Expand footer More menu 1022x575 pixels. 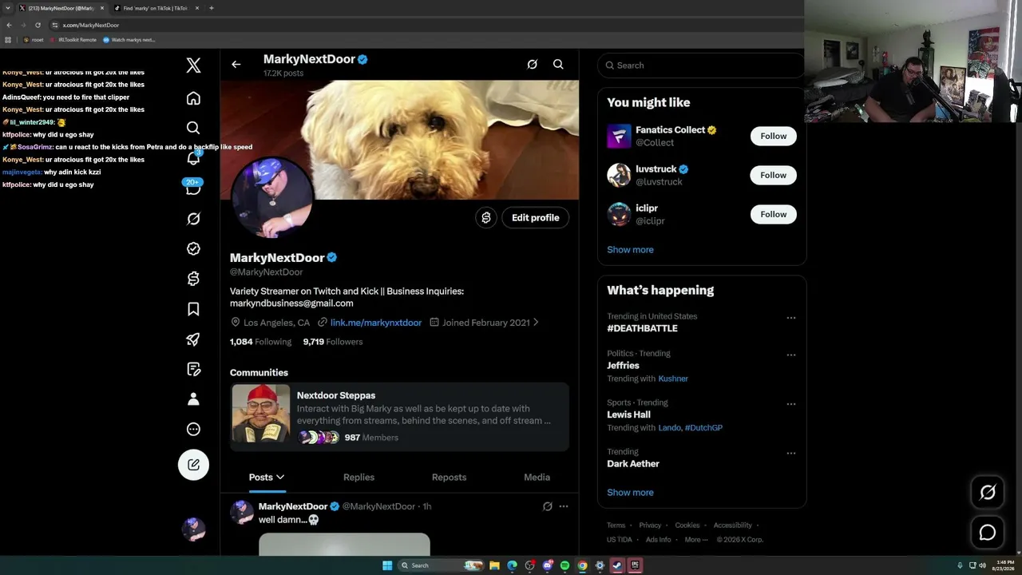[x=695, y=540]
